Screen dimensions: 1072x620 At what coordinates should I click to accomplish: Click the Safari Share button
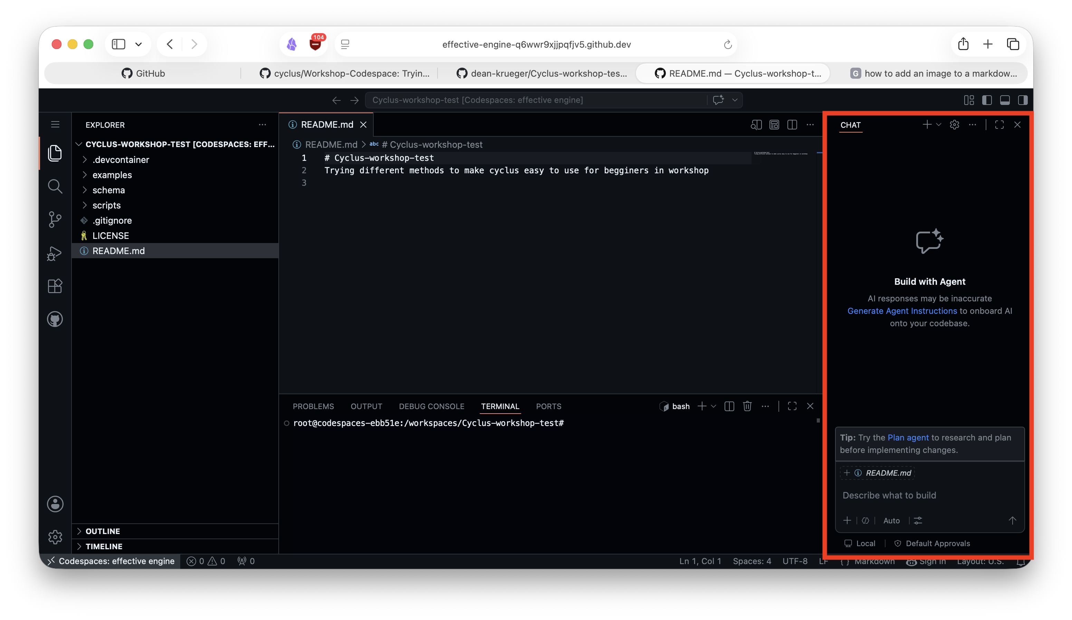tap(963, 44)
